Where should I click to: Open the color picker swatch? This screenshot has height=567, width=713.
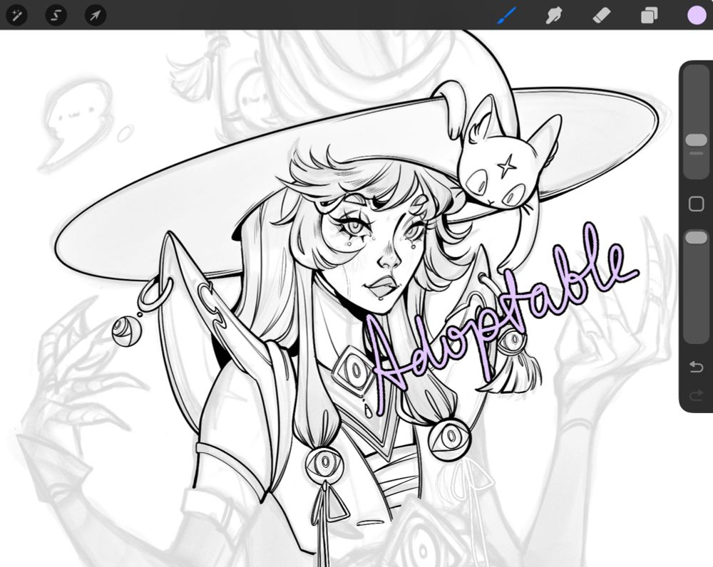point(695,15)
